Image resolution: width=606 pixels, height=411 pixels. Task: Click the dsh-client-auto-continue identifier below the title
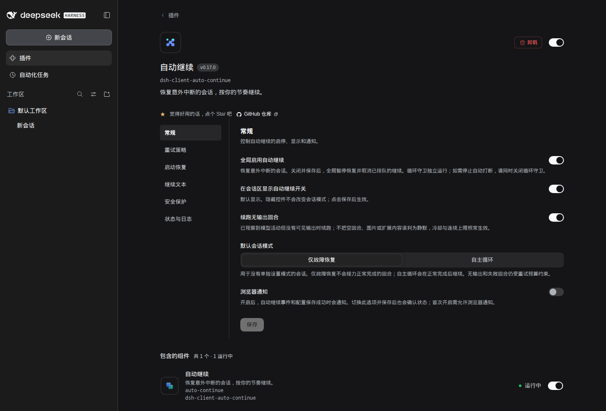click(195, 80)
